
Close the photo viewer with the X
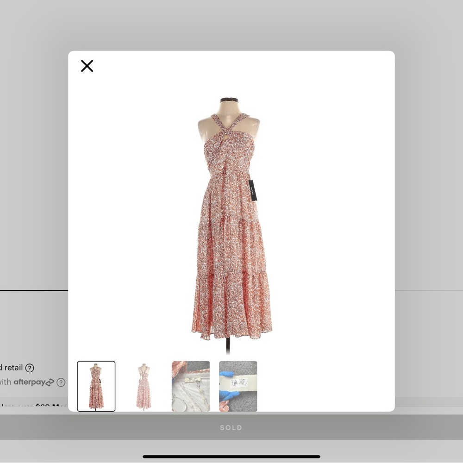[87, 66]
